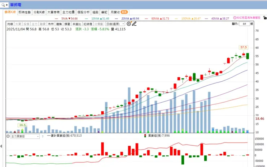Viewport: 267px width, 167px height.
Task: Toggle the 融資 overlay button
Action: pyautogui.click(x=43, y=24)
